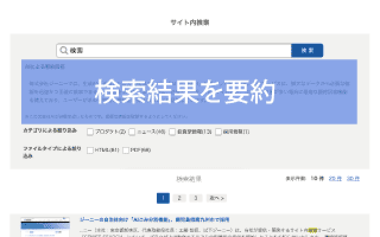Viewport: 380px width, 237px height.
Task: Check the ニュース category checkbox
Action: point(132,132)
